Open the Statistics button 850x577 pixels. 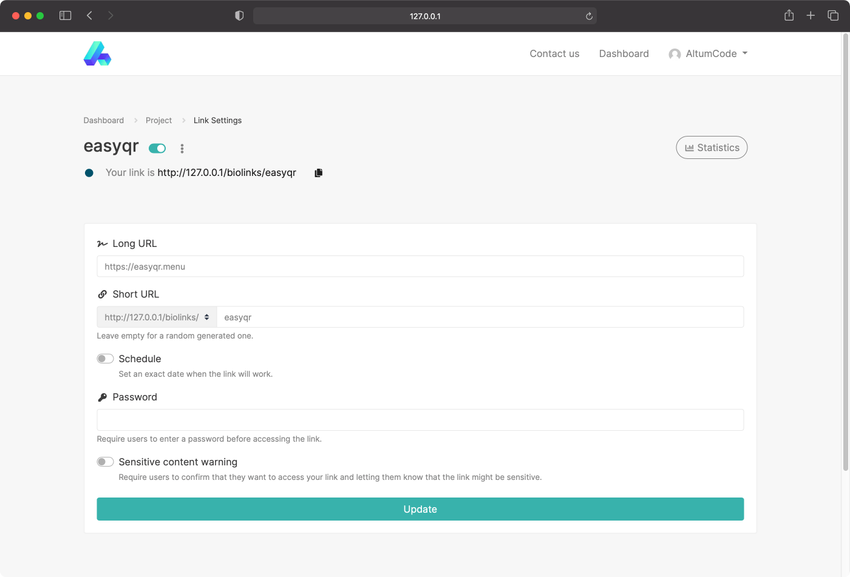point(712,147)
